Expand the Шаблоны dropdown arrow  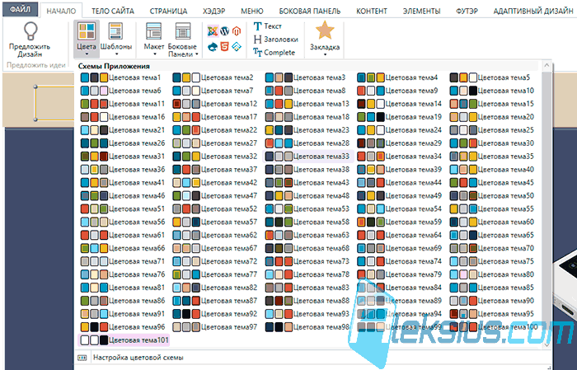tap(116, 54)
